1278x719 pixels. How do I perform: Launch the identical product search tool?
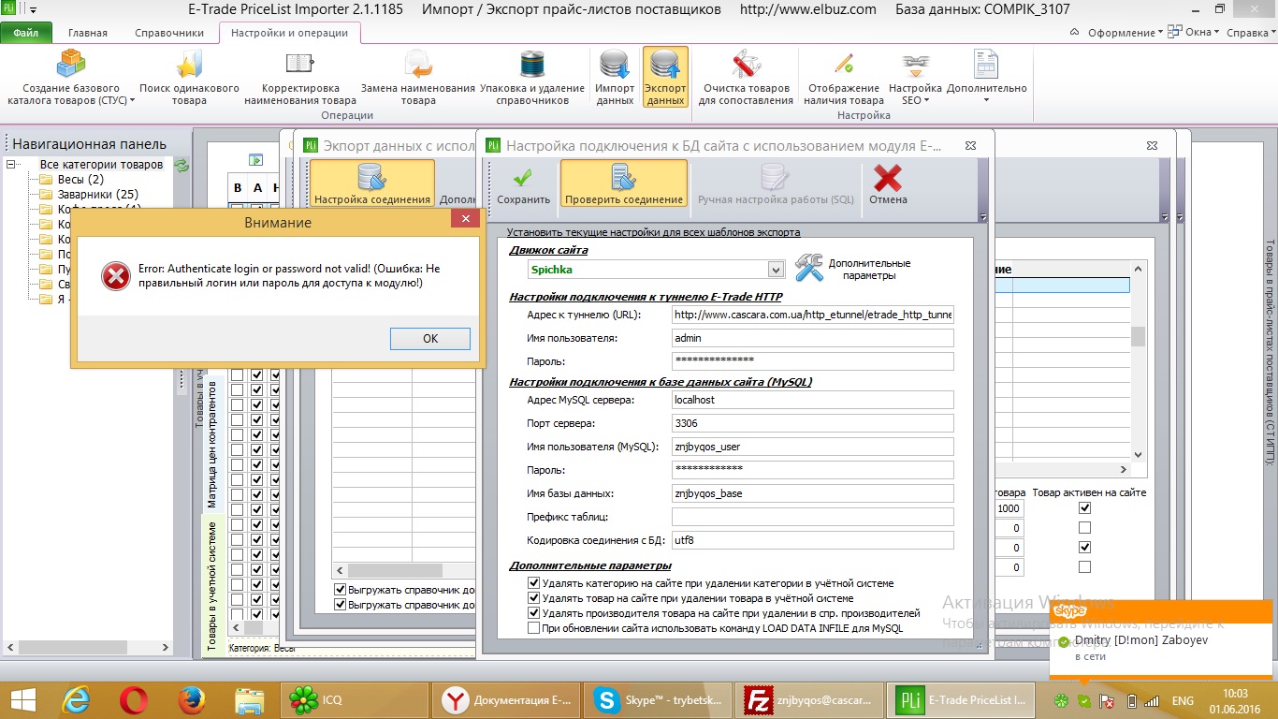pyautogui.click(x=189, y=77)
